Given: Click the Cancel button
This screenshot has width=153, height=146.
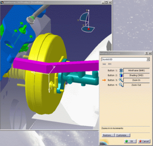Looking at the screenshot, I should tap(144, 141).
